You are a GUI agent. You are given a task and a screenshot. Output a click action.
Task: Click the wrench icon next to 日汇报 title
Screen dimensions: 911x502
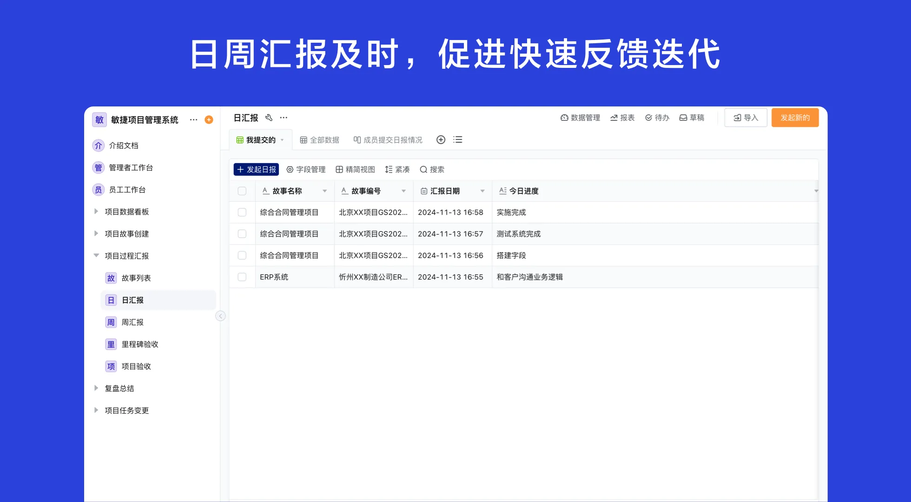click(x=269, y=118)
